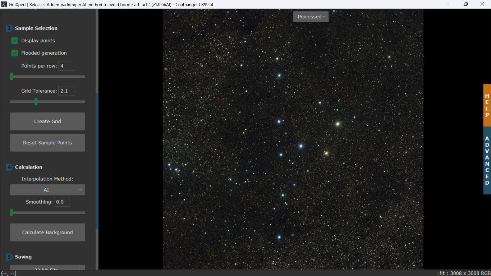Click the step 5 Saving number icon
The height and width of the screenshot is (276, 491).
coord(9,257)
